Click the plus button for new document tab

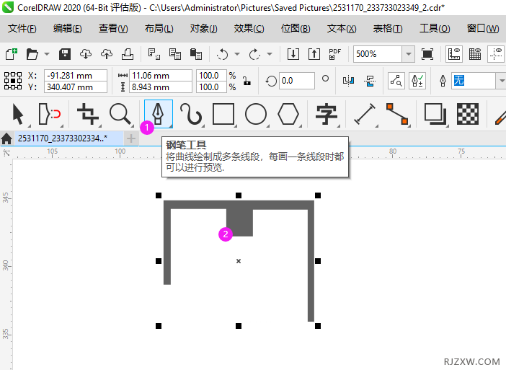[130, 138]
